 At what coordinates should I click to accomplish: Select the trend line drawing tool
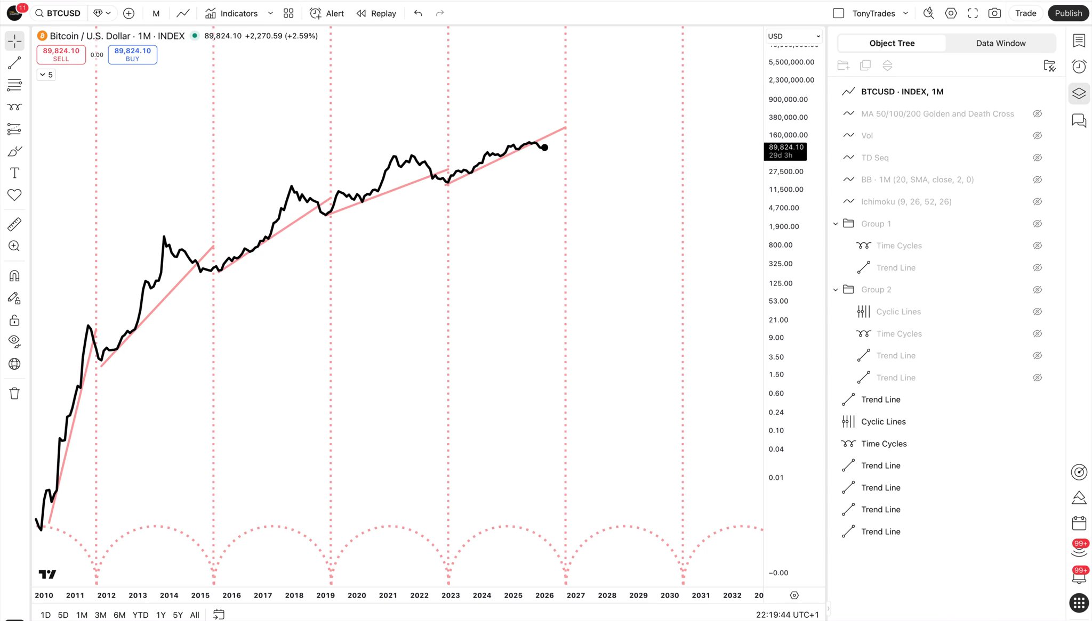coord(14,63)
